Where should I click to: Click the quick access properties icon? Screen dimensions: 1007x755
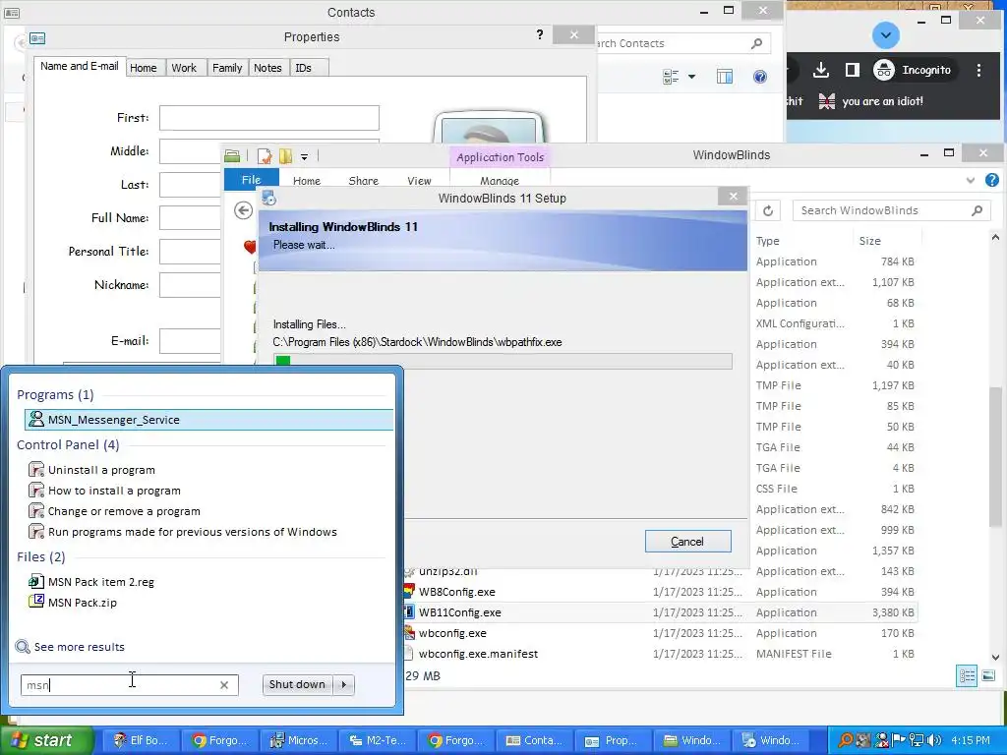click(265, 156)
